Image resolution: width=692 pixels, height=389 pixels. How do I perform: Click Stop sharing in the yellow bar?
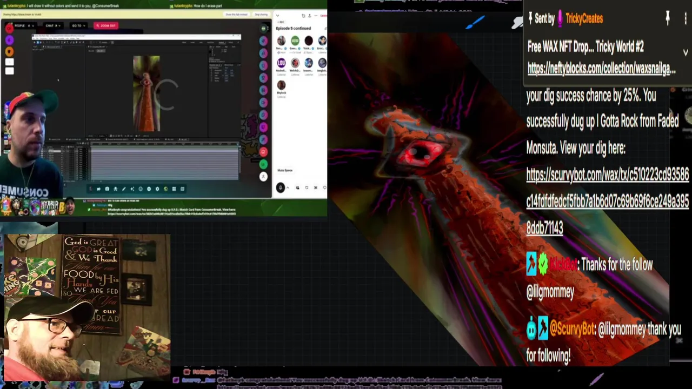point(261,15)
